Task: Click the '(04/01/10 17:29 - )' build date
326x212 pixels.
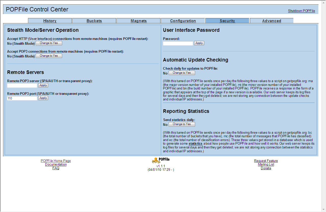Action: pos(161,170)
